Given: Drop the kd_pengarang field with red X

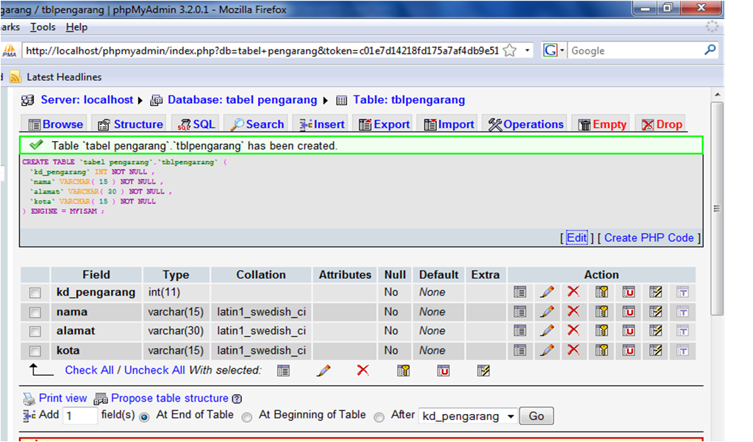Looking at the screenshot, I should [574, 292].
